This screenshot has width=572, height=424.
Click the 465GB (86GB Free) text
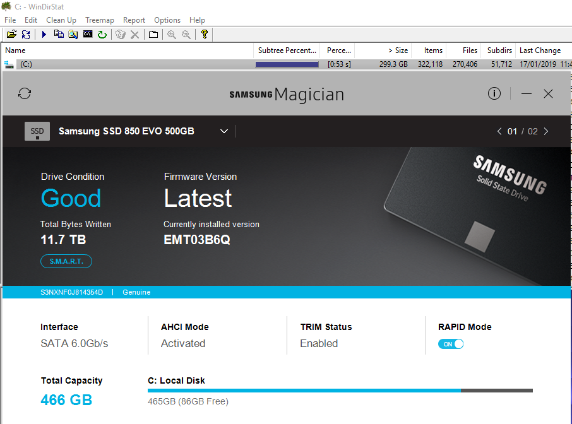point(188,401)
